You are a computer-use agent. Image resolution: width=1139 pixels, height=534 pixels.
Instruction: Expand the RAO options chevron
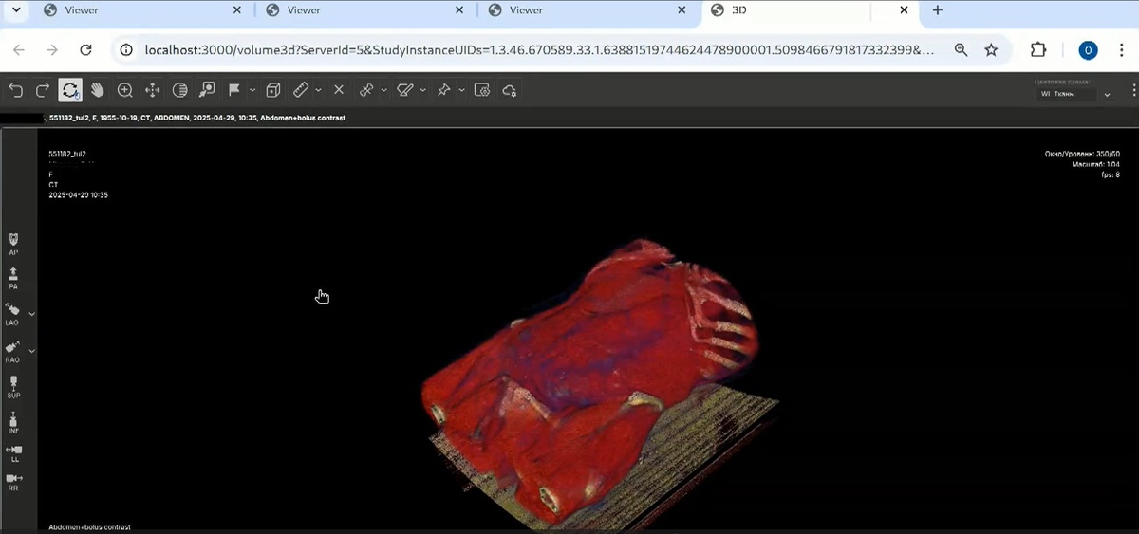coord(31,350)
